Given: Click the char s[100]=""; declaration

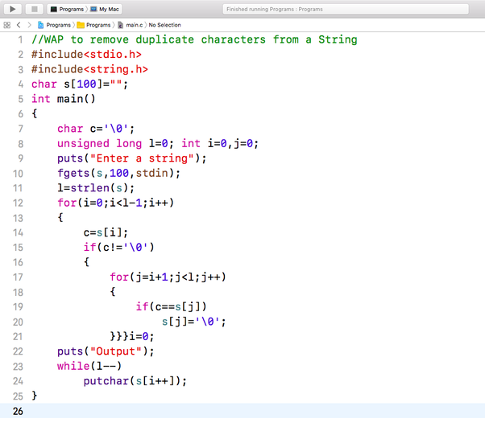Looking at the screenshot, I should click(x=80, y=84).
